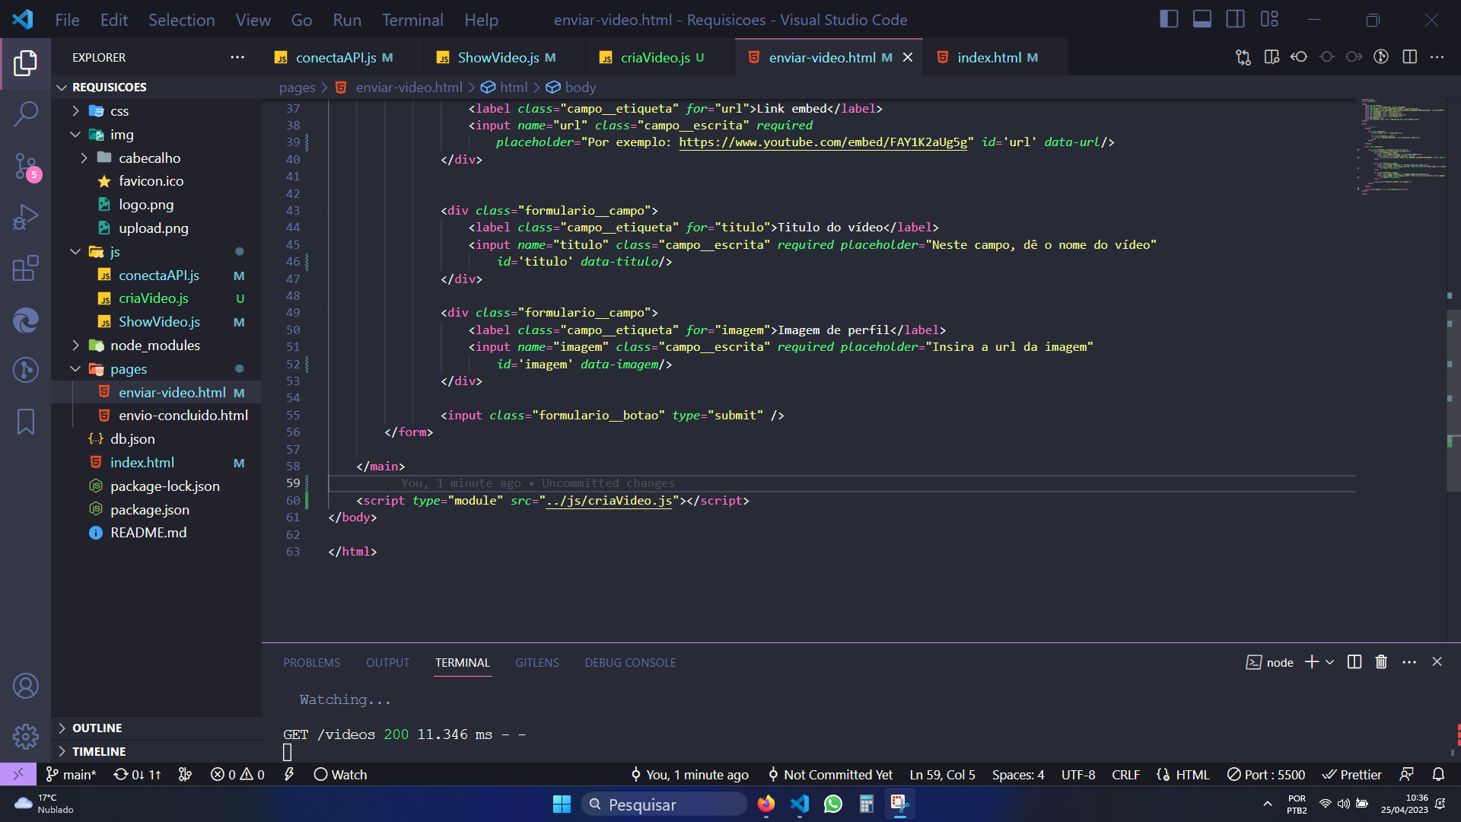Toggle secondary side bar visibility
1461x822 pixels.
tap(1236, 19)
